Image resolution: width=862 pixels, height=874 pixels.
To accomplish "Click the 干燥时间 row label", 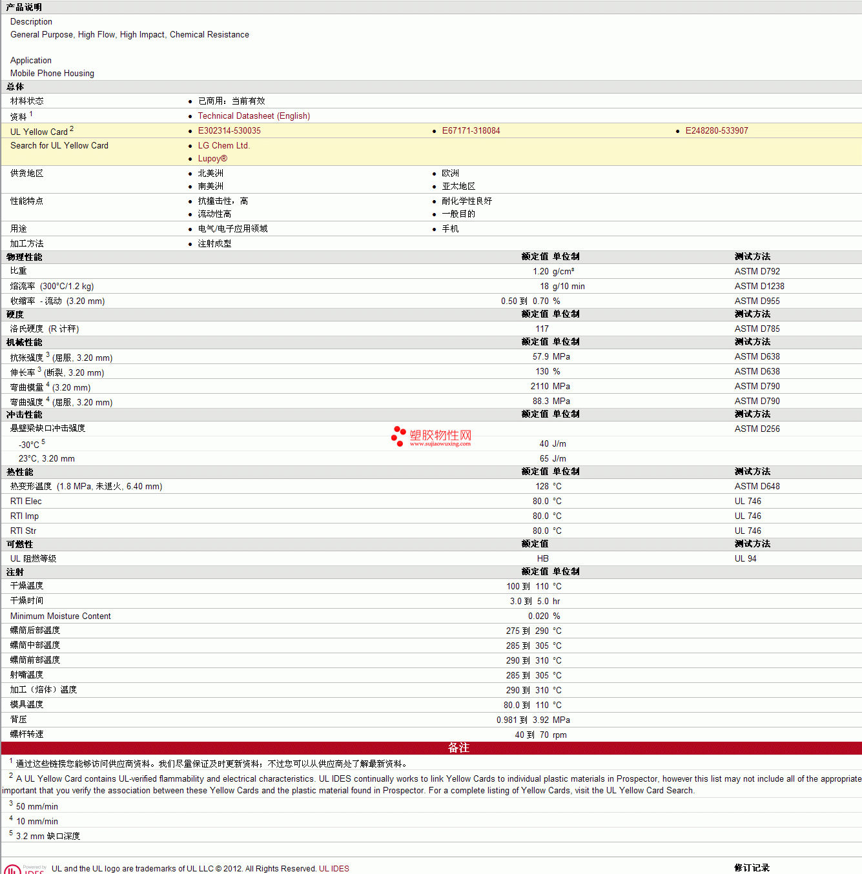I will point(26,601).
